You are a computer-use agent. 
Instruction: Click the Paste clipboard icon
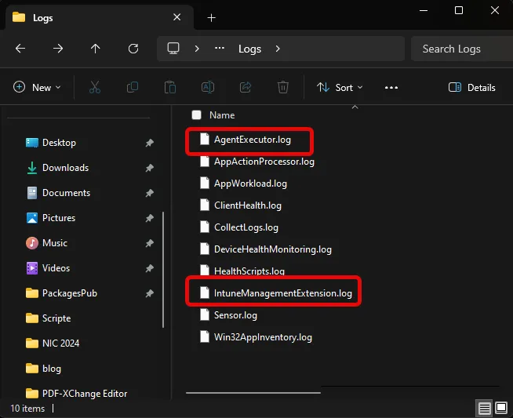click(170, 87)
